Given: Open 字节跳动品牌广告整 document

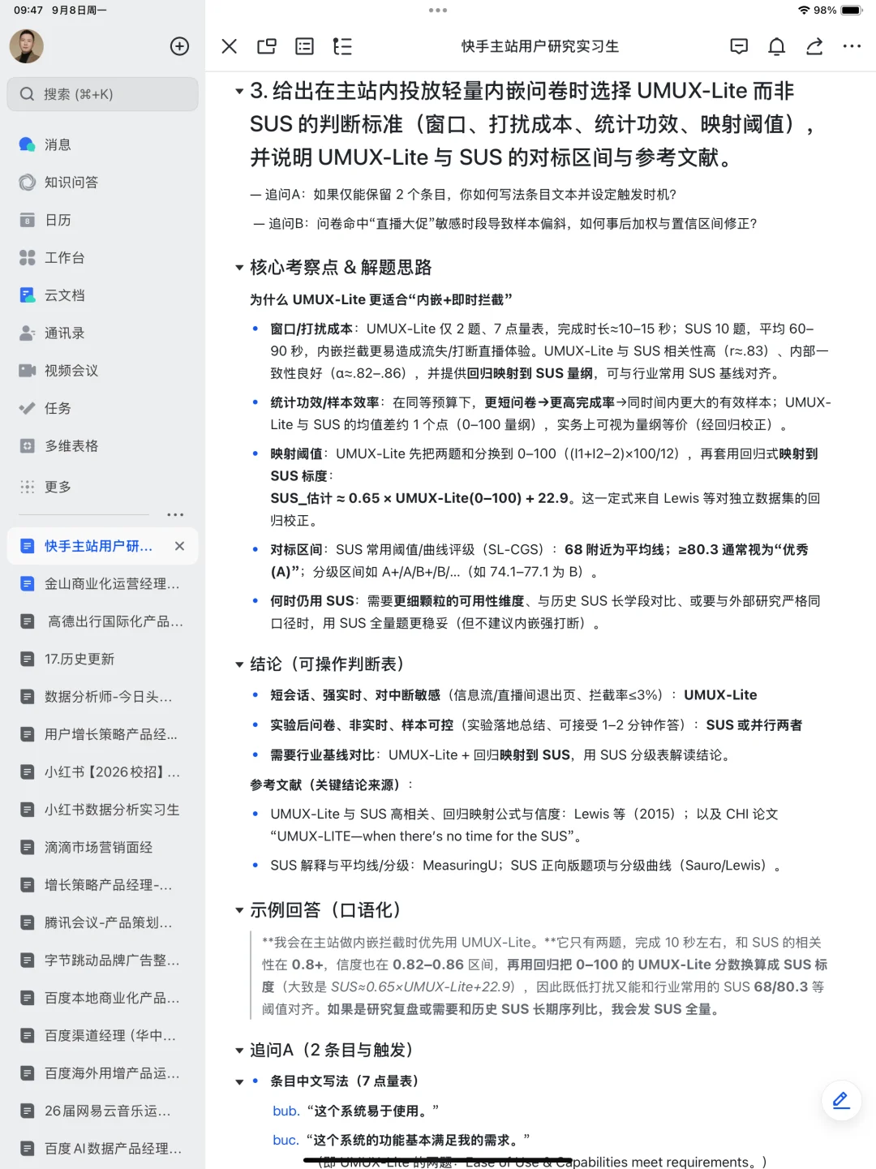Looking at the screenshot, I should pyautogui.click(x=102, y=960).
